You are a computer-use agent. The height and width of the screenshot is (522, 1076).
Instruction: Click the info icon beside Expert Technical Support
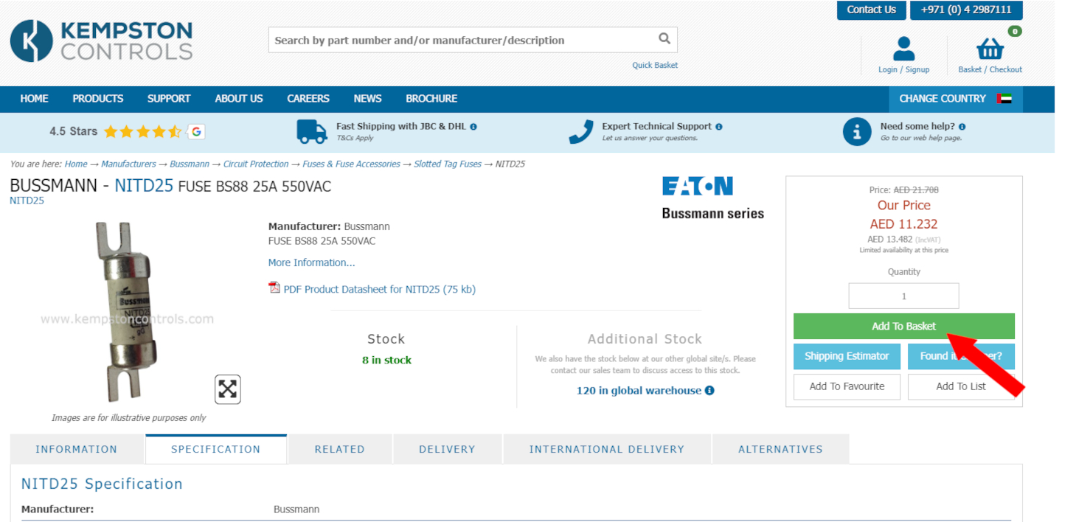(719, 127)
